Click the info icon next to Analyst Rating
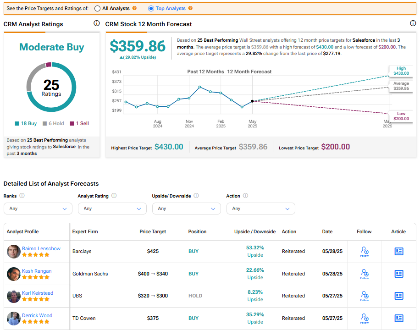 coord(114,196)
